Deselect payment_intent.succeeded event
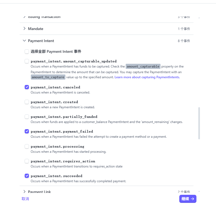The width and height of the screenshot is (216, 209). [x=27, y=176]
